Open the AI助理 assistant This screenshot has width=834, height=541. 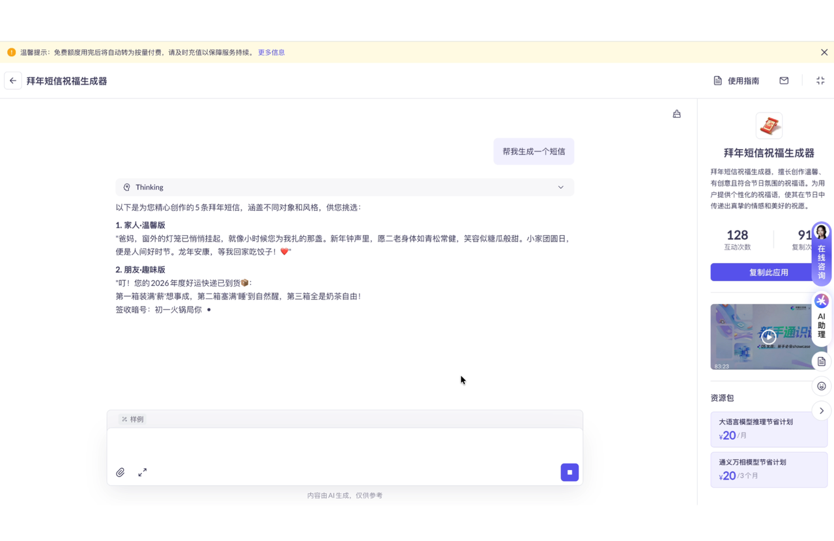[821, 319]
